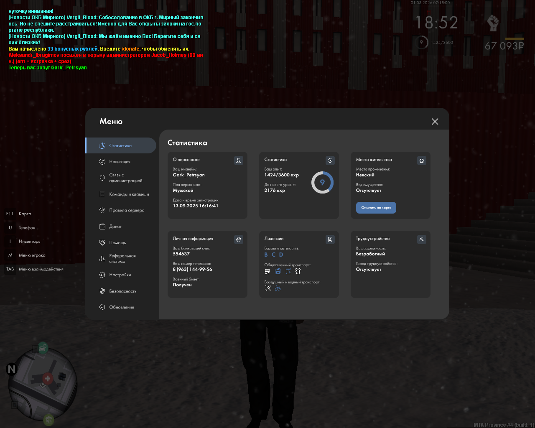Viewport: 535px width, 428px height.
Task: Open the Настройки menu item
Action: (120, 275)
